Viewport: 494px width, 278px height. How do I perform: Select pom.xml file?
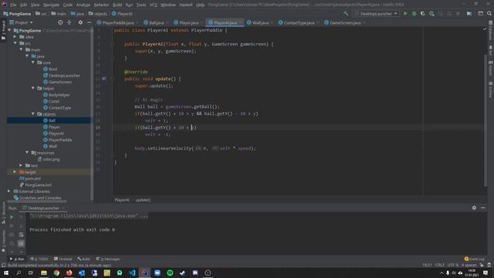pos(32,178)
